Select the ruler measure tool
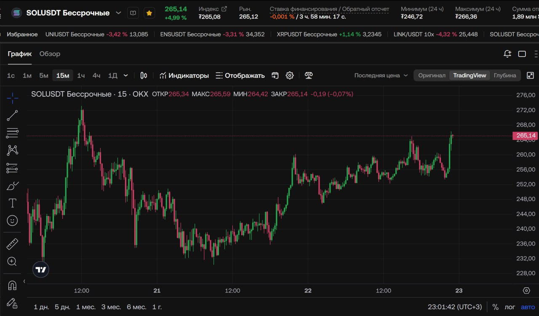 [x=12, y=244]
